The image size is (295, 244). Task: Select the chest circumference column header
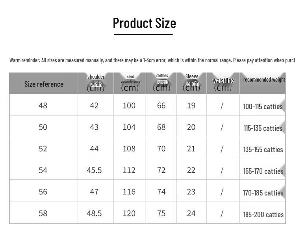130,83
